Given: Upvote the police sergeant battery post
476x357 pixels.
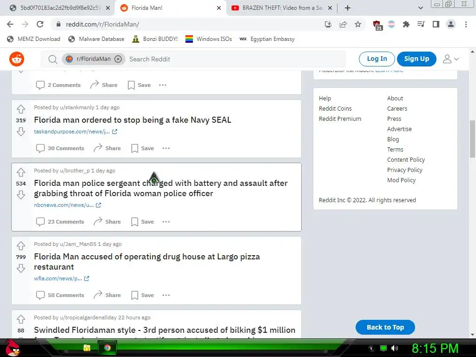Looking at the screenshot, I should [x=21, y=172].
